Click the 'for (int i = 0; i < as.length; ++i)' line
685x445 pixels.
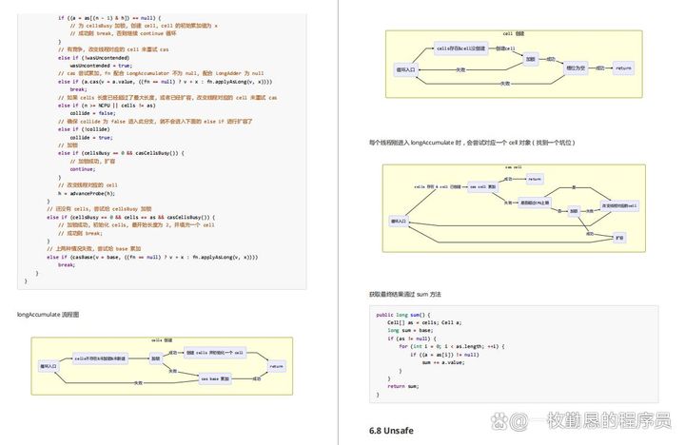click(x=452, y=346)
